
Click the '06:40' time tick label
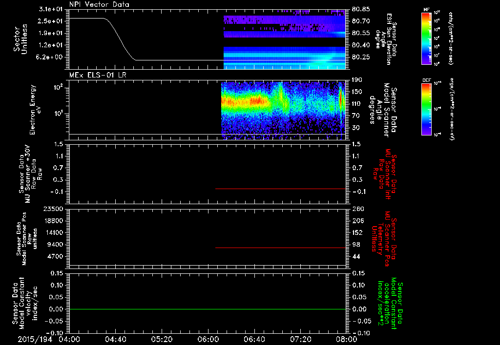(x=254, y=339)
